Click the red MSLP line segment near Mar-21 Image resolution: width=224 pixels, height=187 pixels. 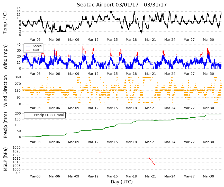[152, 161]
